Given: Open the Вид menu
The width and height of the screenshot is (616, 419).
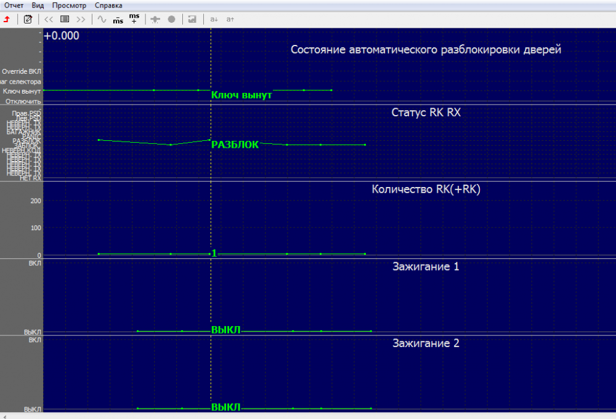Looking at the screenshot, I should (38, 6).
